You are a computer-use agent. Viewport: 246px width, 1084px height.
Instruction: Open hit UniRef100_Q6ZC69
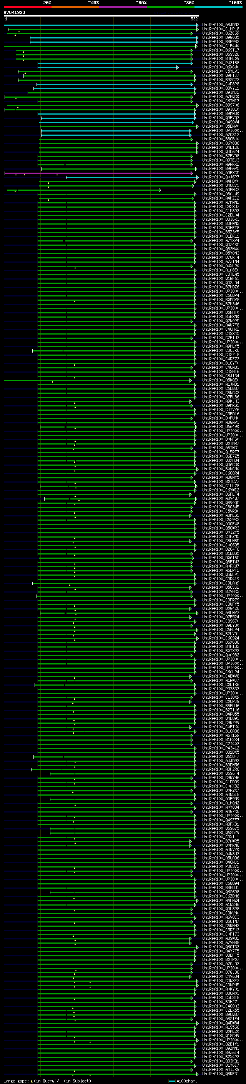(221, 33)
